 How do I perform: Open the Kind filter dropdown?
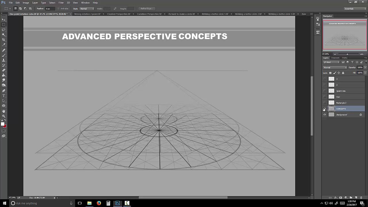tap(331, 62)
